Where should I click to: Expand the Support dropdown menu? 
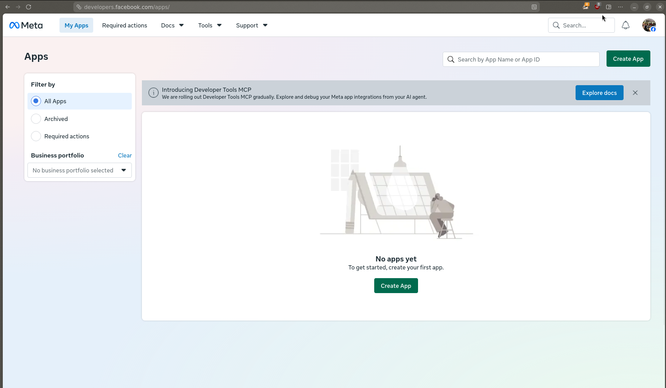(252, 25)
